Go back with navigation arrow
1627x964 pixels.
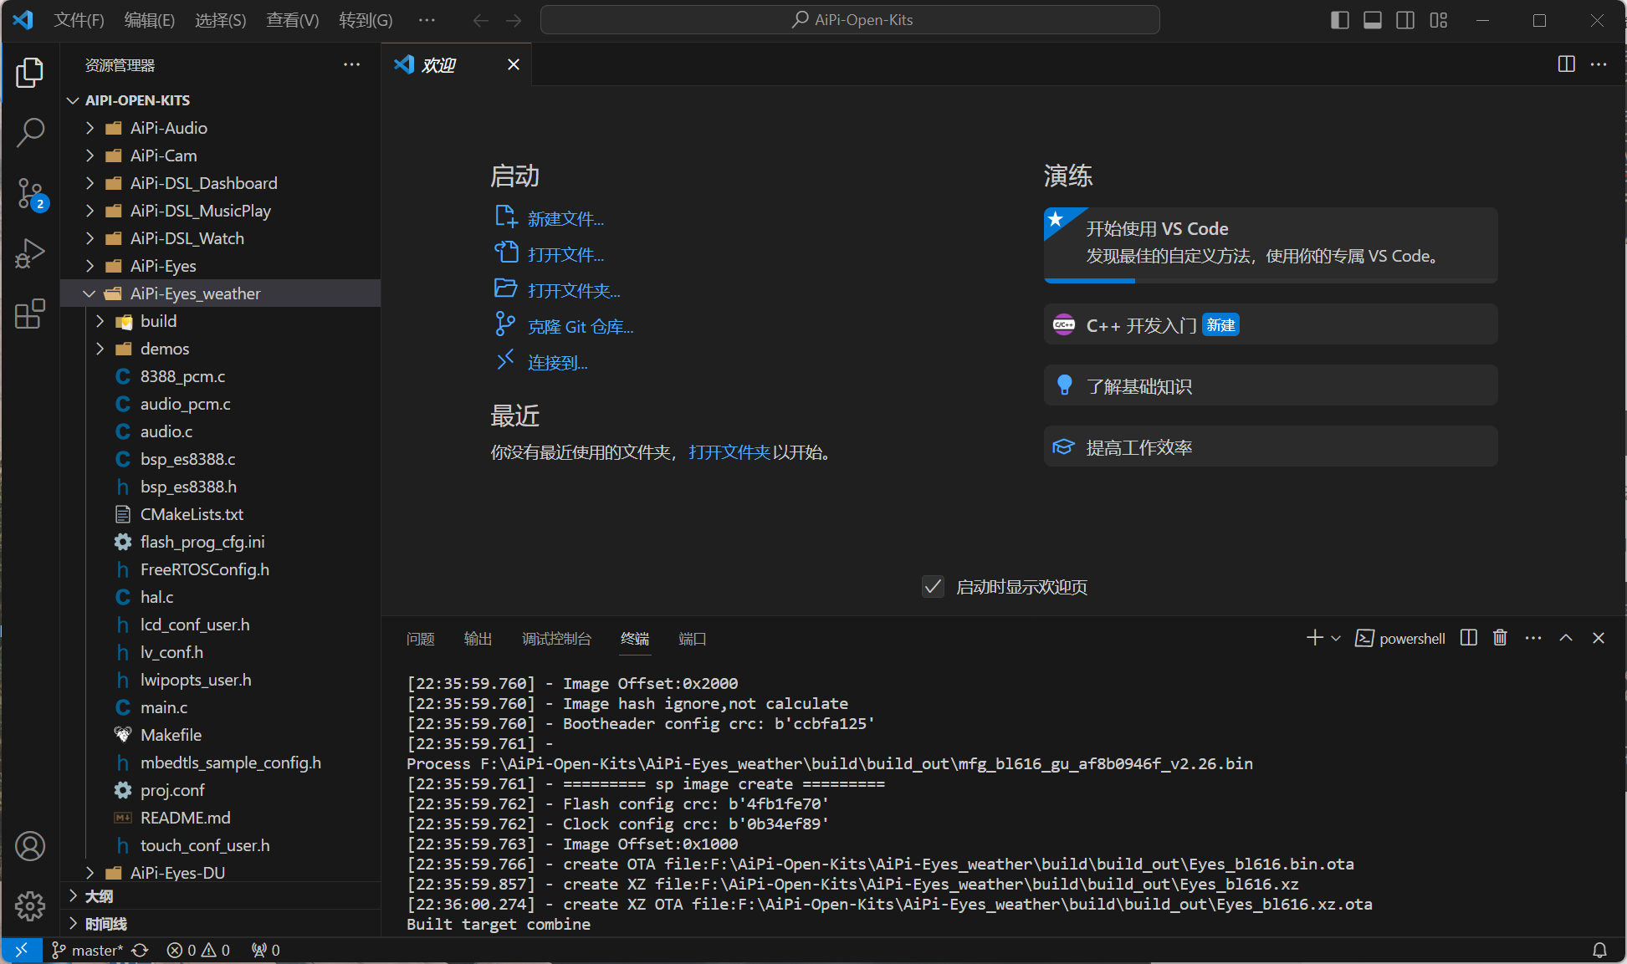click(480, 20)
